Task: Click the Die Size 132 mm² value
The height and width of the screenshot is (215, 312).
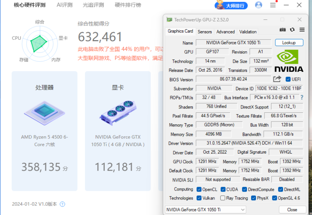Action: coord(261,61)
